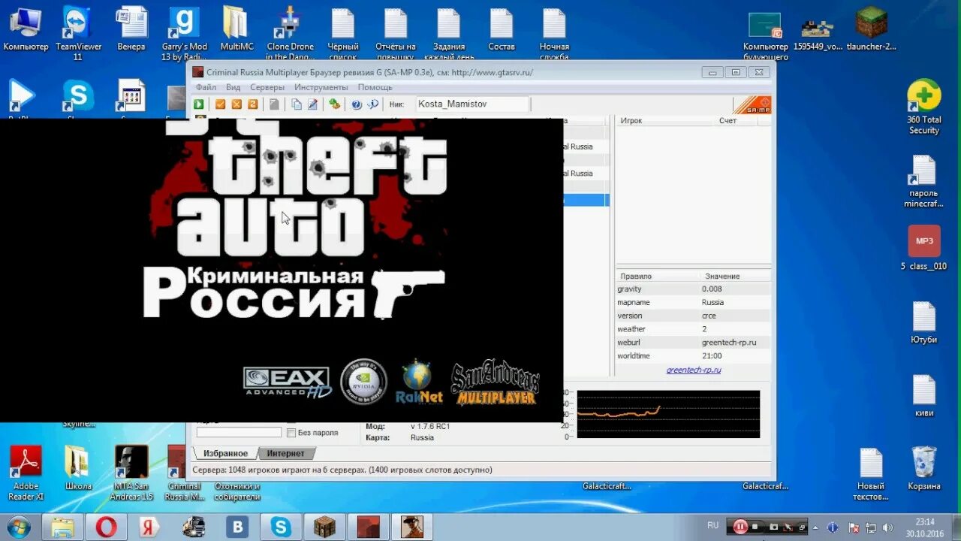Click the third orange refresh toolbar icon
Screen dimensions: 961x541
tap(253, 104)
